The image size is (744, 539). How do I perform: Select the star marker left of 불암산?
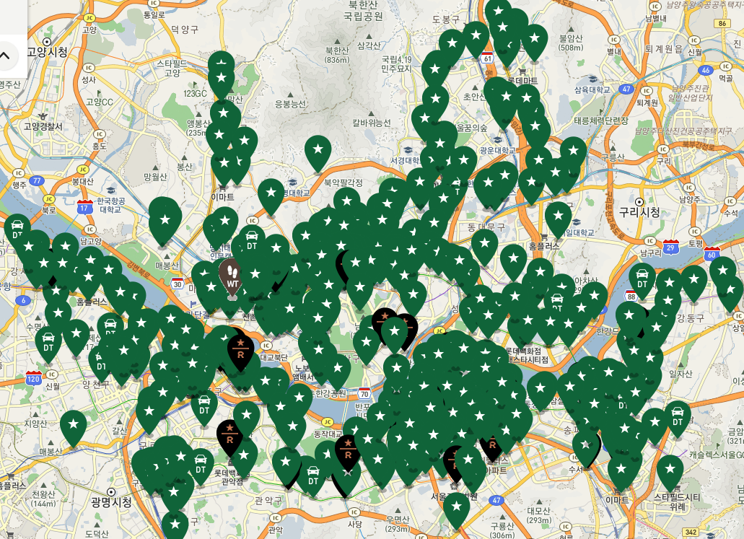click(x=534, y=40)
